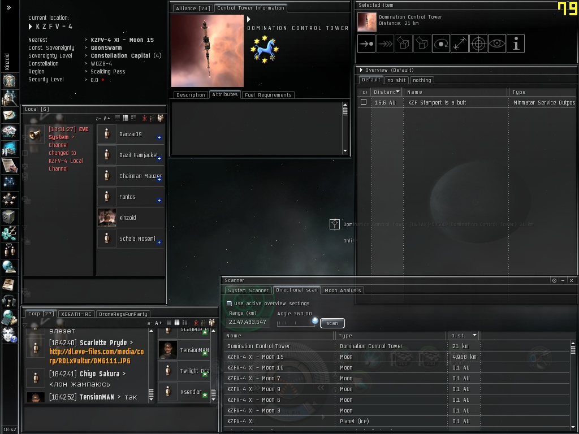Viewport: 579px width, 434px height.
Task: Open People & Places in Neocom
Action: [x=9, y=98]
